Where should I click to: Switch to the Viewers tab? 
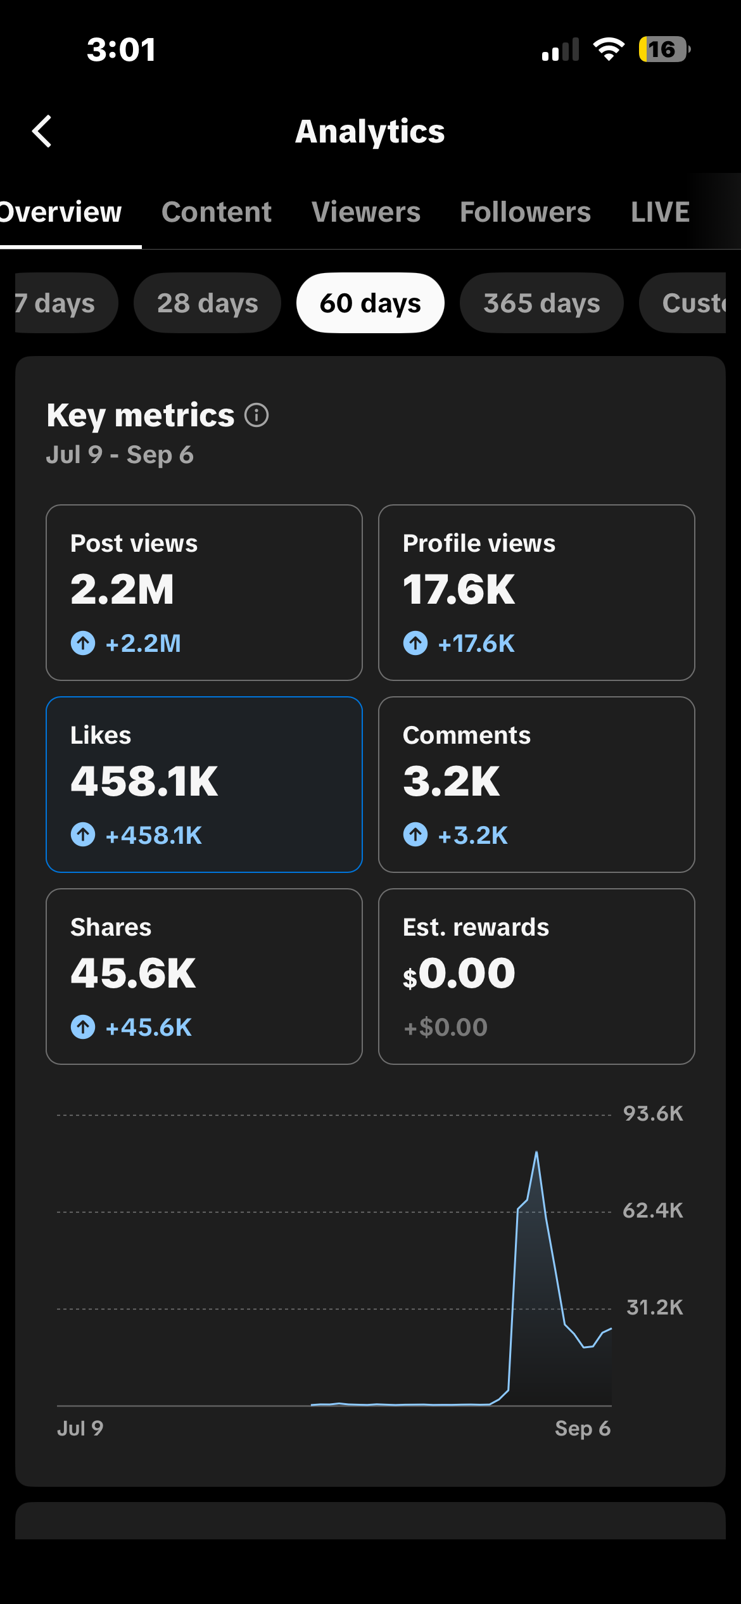click(x=366, y=212)
